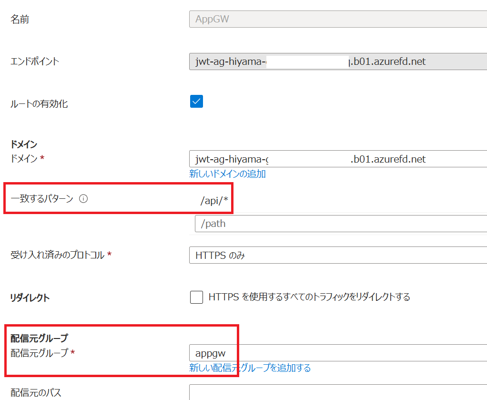This screenshot has height=400, width=487.
Task: Click the /path pattern input box
Action: point(341,224)
